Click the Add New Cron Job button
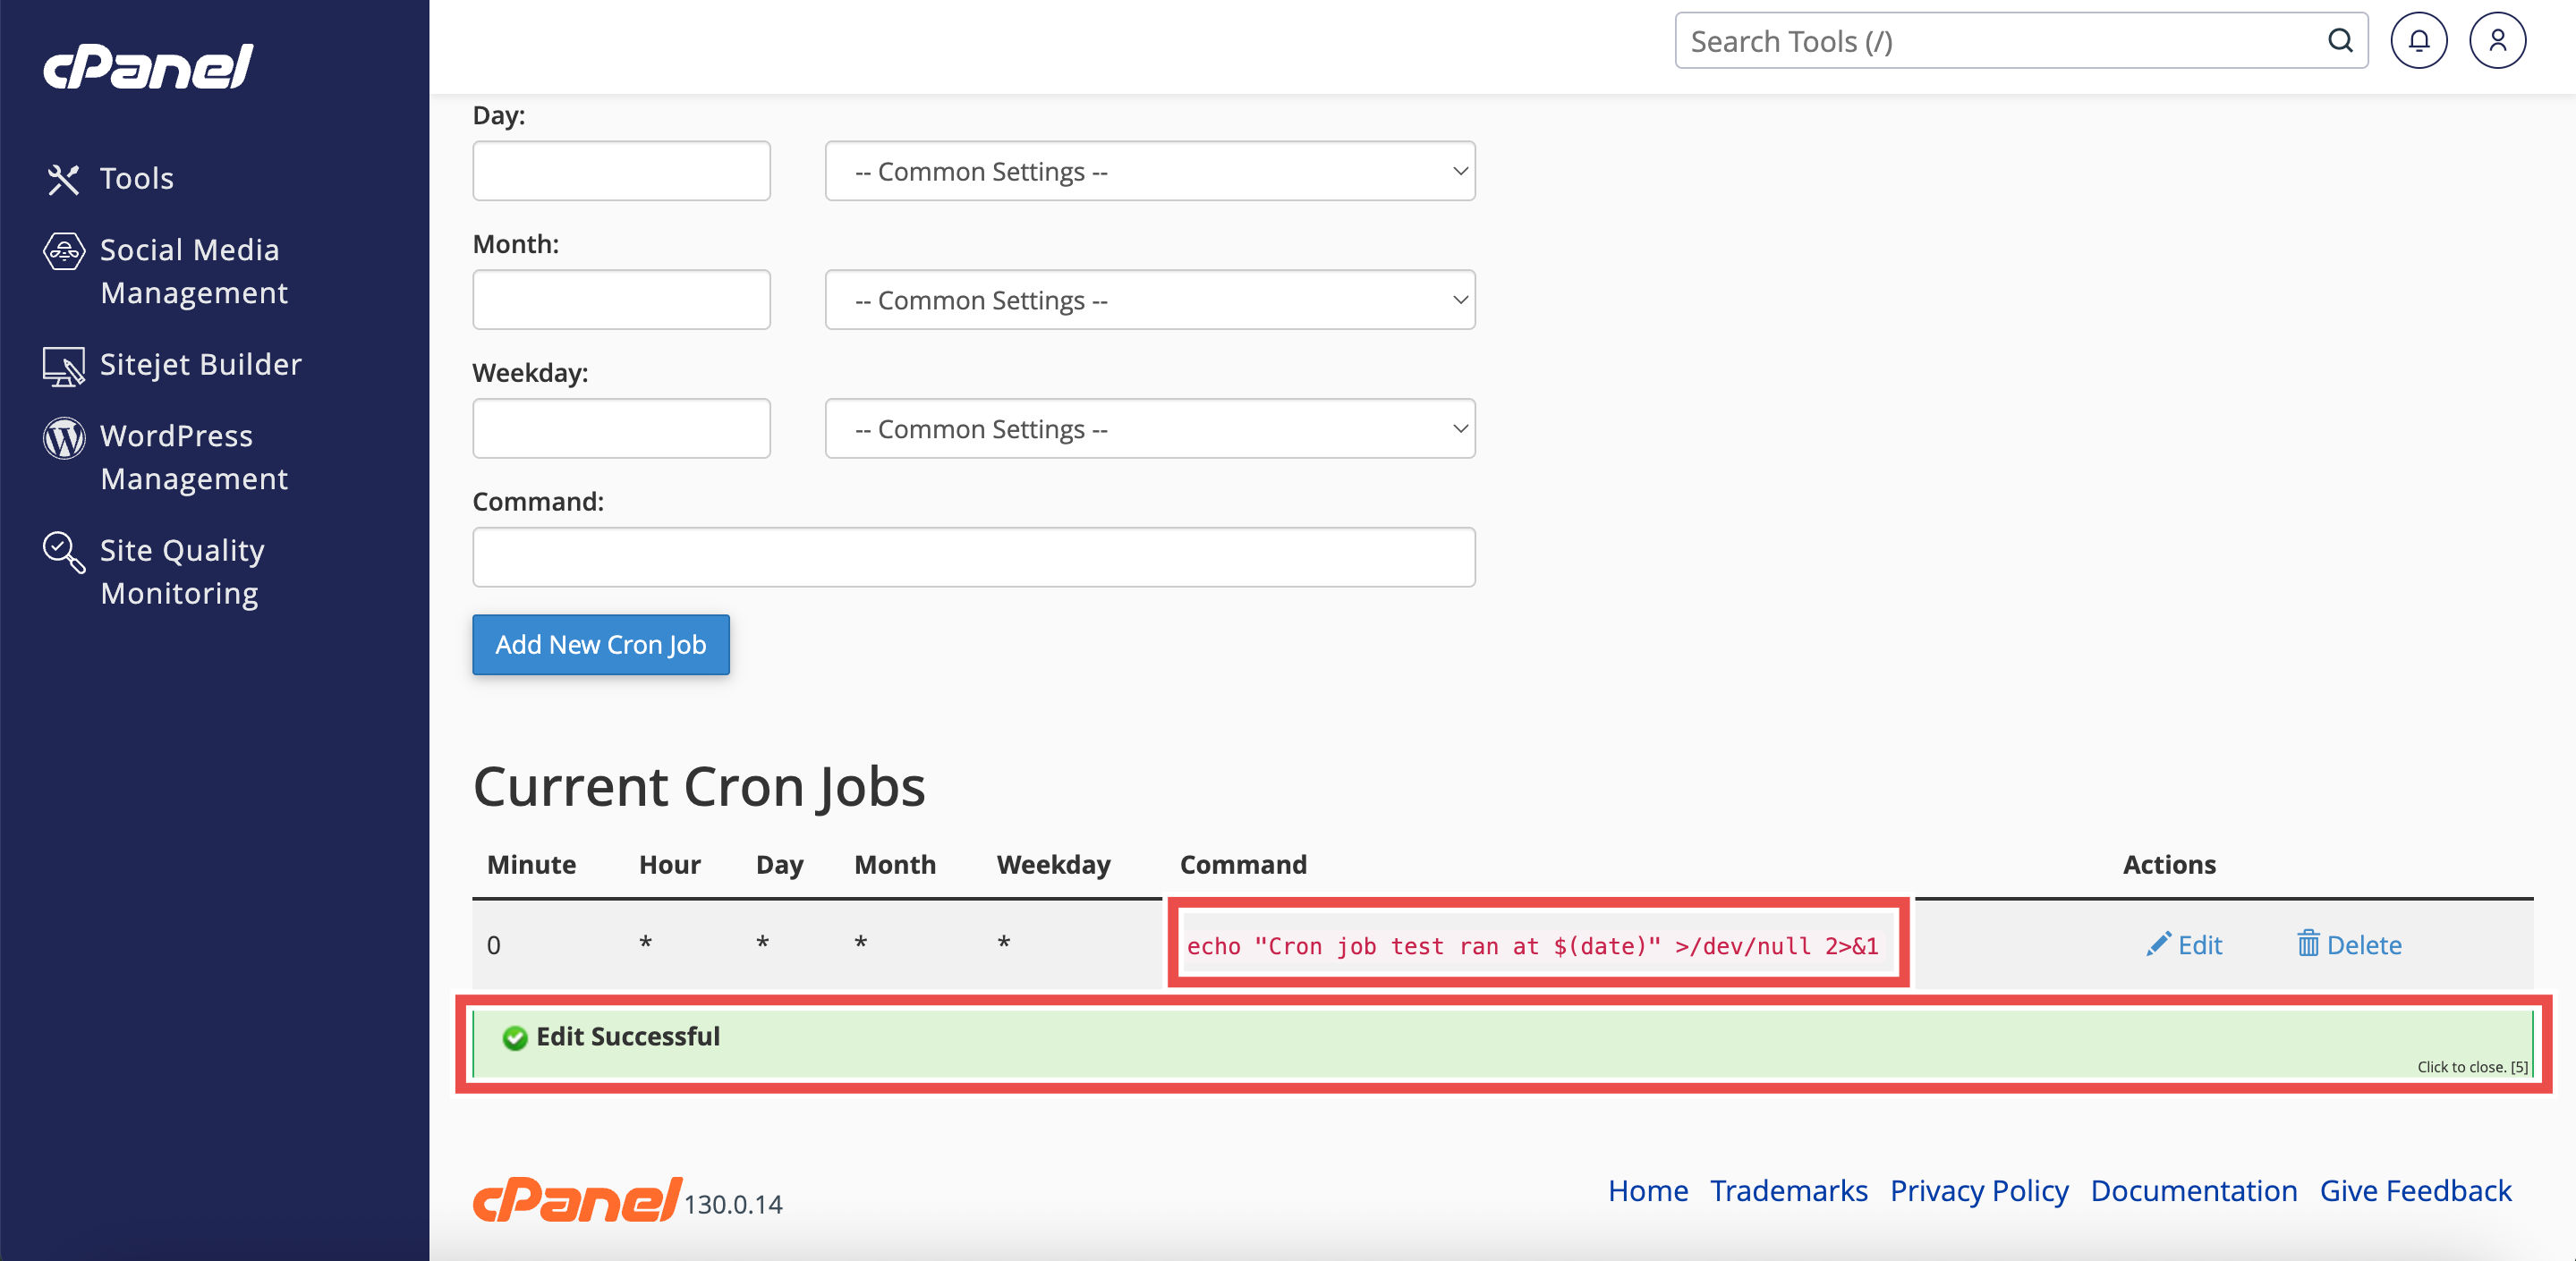2576x1261 pixels. pyautogui.click(x=600, y=645)
